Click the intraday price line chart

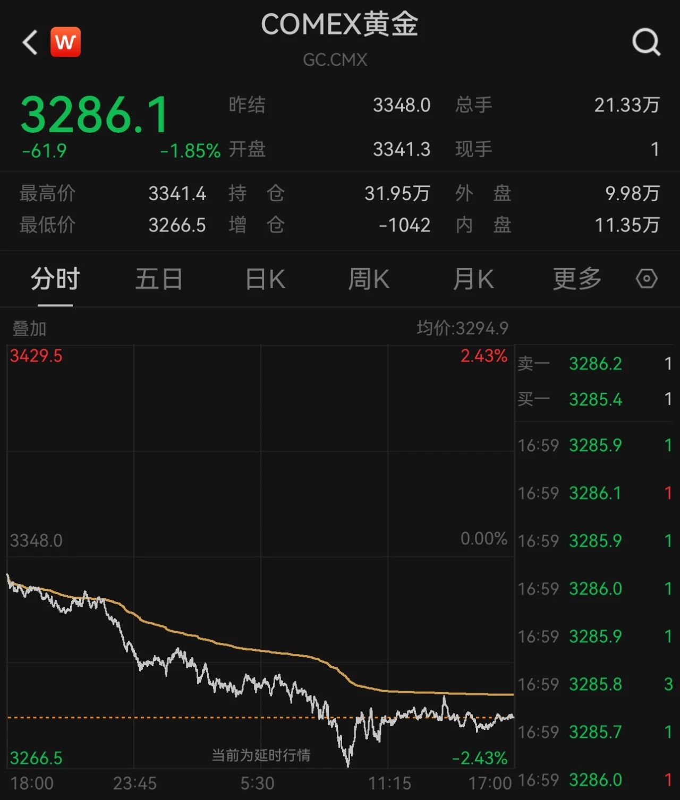[260, 556]
